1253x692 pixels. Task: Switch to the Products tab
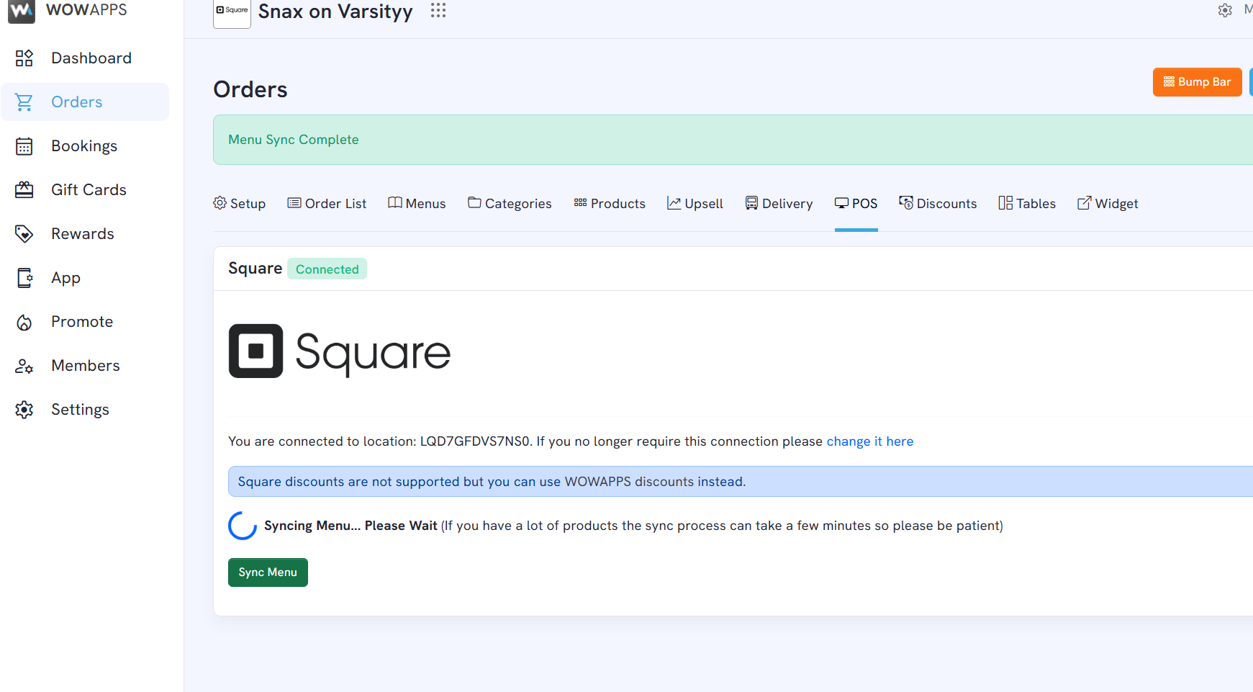pyautogui.click(x=610, y=204)
